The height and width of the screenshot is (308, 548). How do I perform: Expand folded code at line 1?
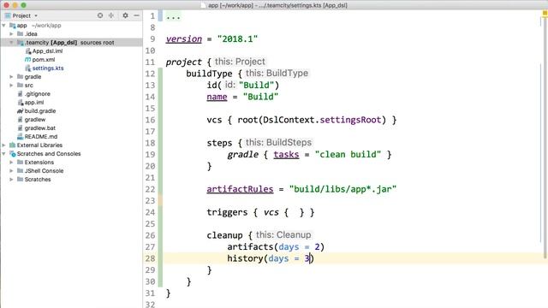pos(173,16)
